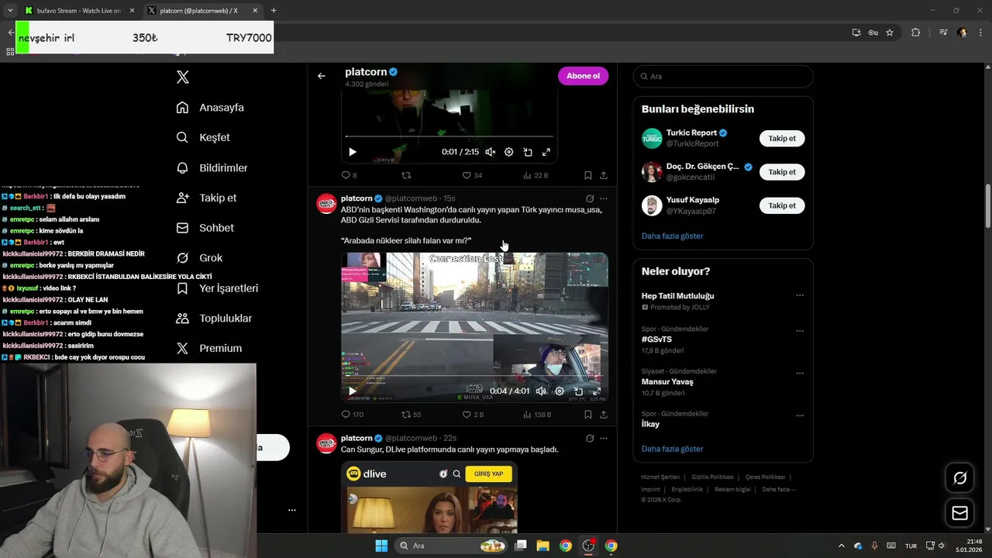
Task: Mute the 4:01 video volume
Action: coord(541,391)
